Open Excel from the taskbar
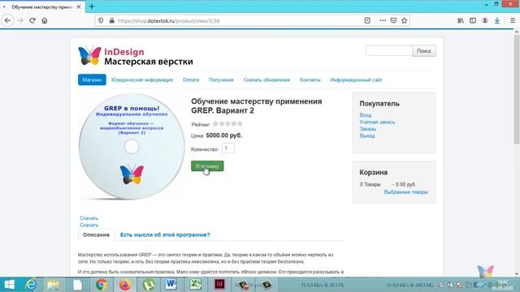Screen dimensions: 520x292 point(195,285)
